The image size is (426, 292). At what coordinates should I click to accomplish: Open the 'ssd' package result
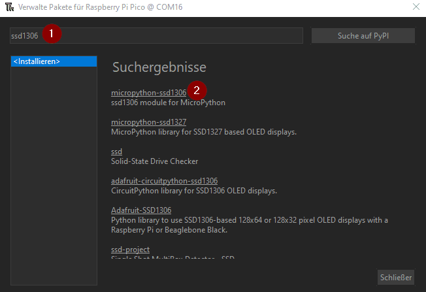click(x=117, y=152)
